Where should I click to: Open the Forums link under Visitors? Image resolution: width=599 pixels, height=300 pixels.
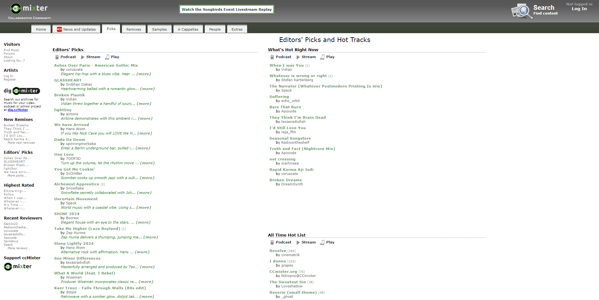tap(9, 53)
